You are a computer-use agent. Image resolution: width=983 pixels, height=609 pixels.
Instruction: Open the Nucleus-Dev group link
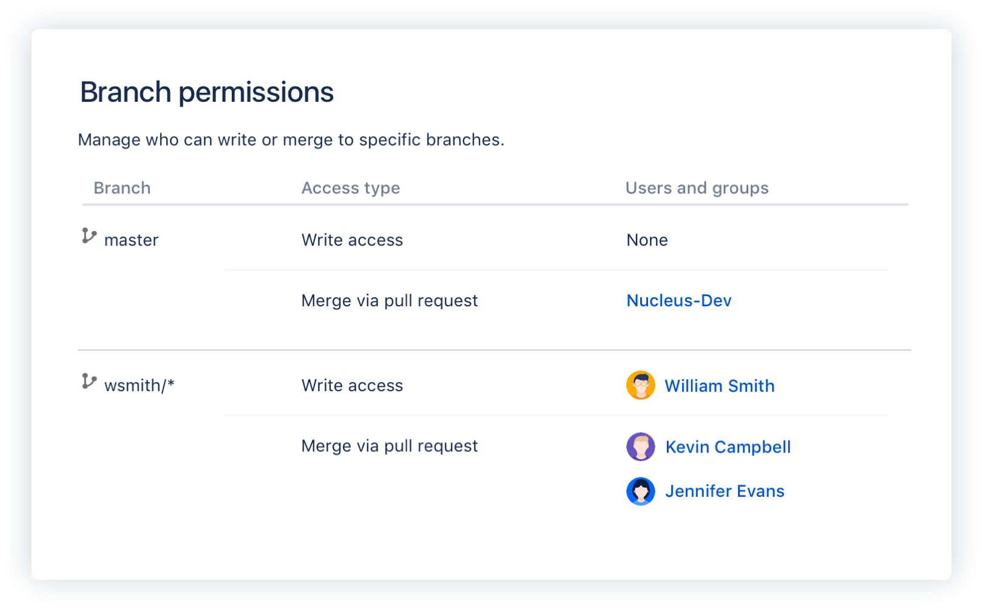(x=678, y=300)
